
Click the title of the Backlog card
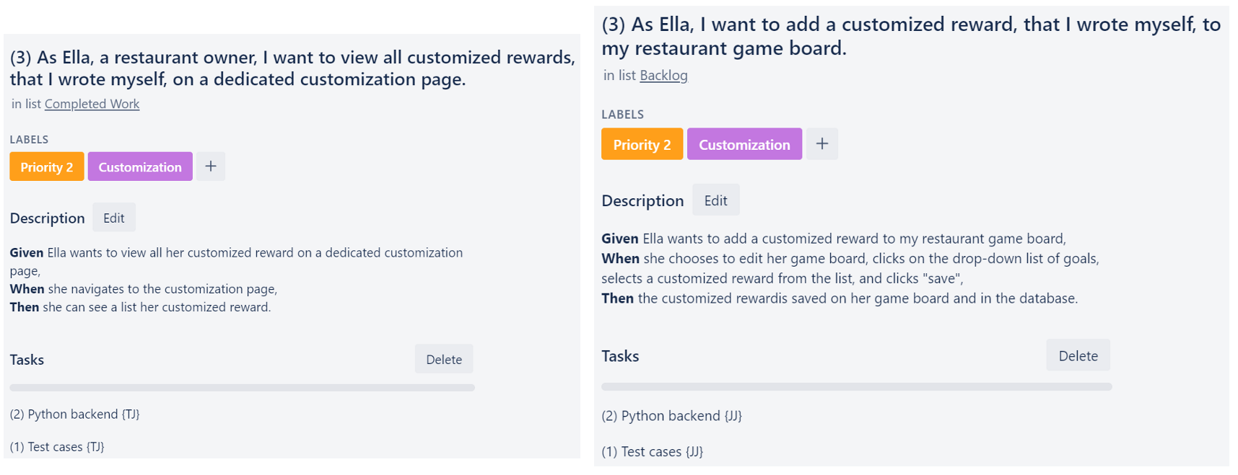(x=911, y=36)
